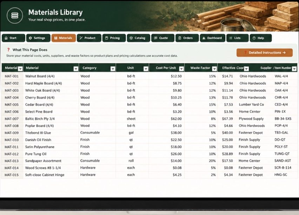Click the Satin Polyurethane cell

[51, 147]
